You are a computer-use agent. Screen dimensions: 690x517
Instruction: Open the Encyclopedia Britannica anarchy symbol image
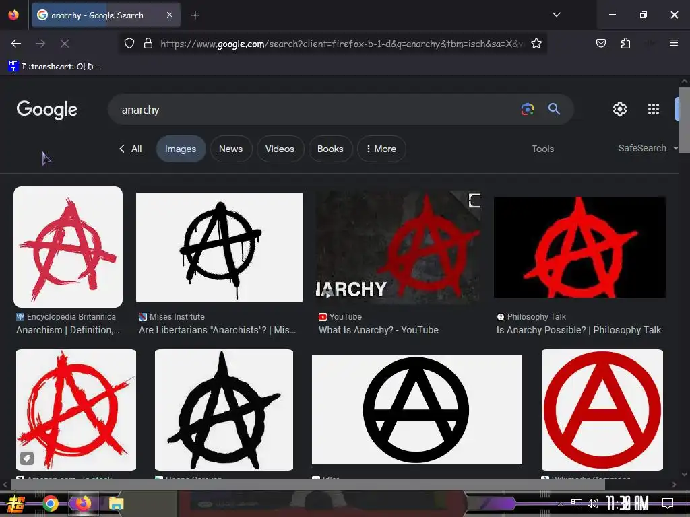pyautogui.click(x=68, y=247)
